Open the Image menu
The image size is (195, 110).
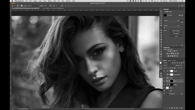pyautogui.click(x=35, y=1)
